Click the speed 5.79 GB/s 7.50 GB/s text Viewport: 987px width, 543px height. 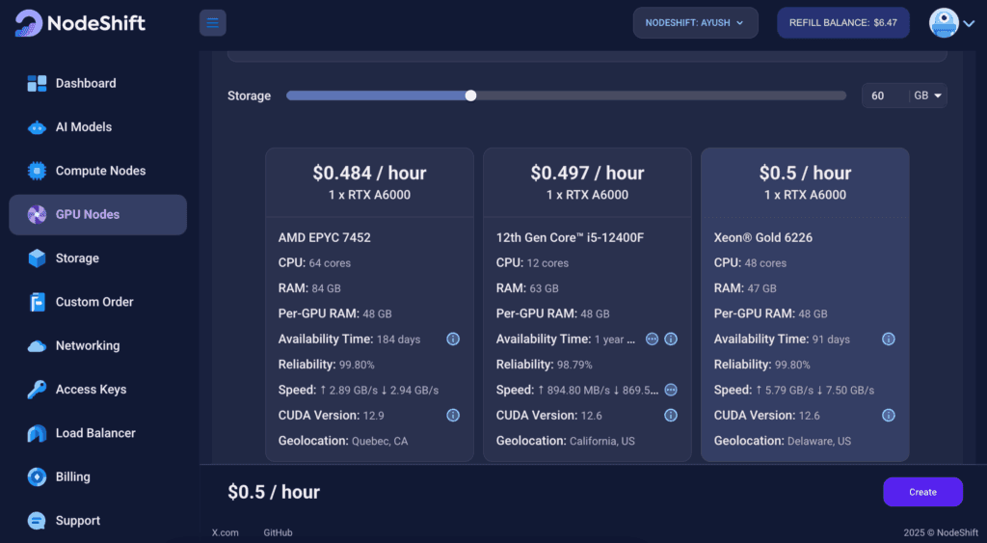pos(816,391)
